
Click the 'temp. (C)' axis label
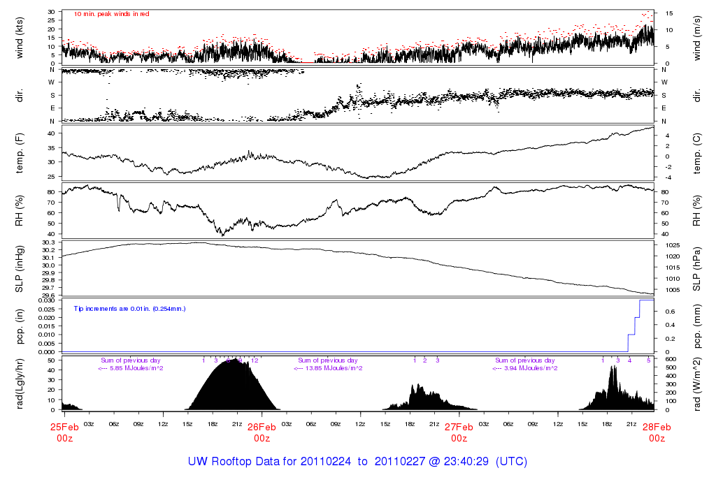(697, 153)
